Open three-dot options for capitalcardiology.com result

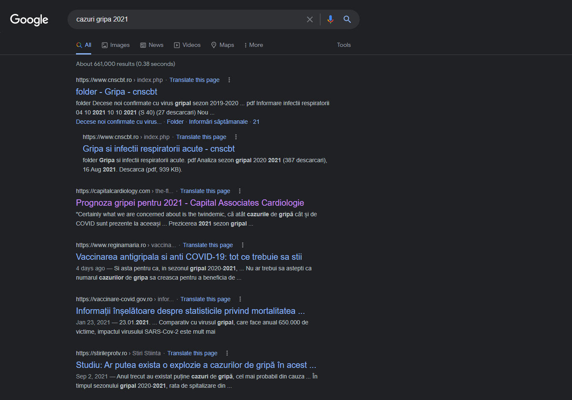(240, 191)
